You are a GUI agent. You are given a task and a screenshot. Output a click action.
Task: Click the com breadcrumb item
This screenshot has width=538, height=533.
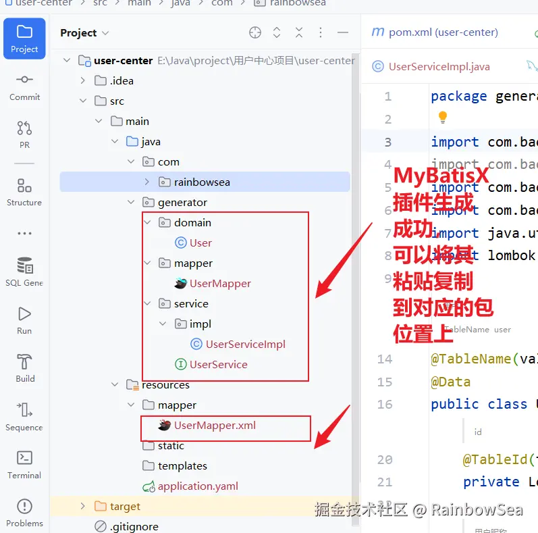pos(222,3)
